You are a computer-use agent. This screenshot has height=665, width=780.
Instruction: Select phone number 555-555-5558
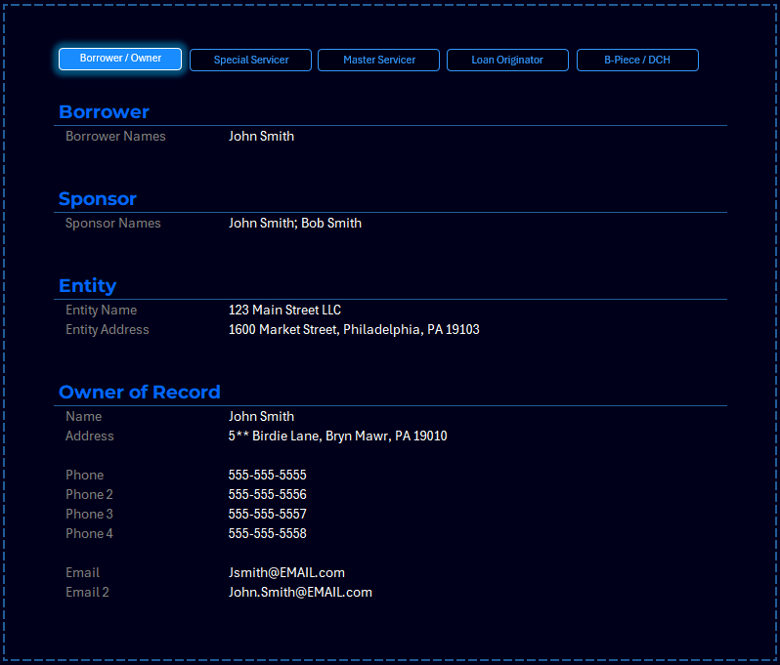pyautogui.click(x=267, y=533)
